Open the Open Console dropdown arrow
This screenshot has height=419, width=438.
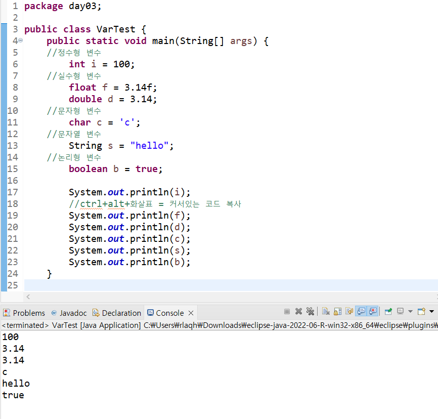click(431, 311)
